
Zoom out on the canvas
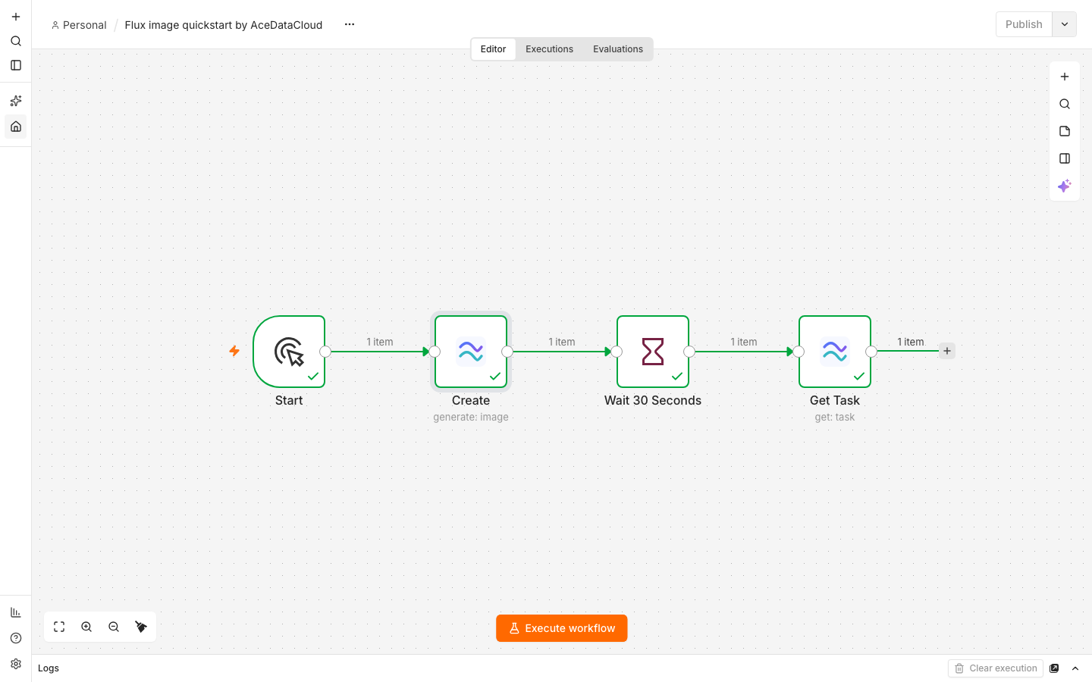pyautogui.click(x=114, y=627)
